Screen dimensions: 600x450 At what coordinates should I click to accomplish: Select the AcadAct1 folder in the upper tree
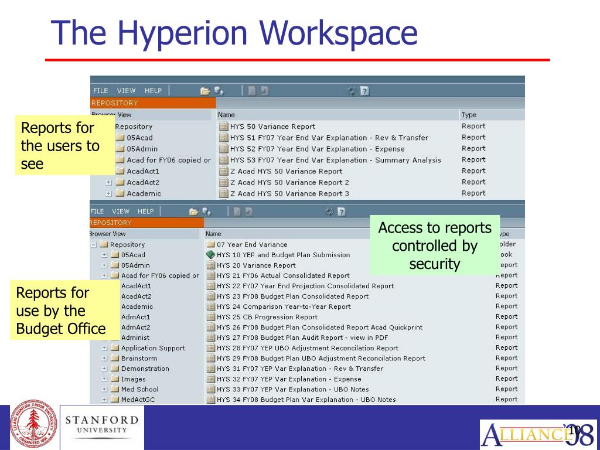click(x=143, y=172)
